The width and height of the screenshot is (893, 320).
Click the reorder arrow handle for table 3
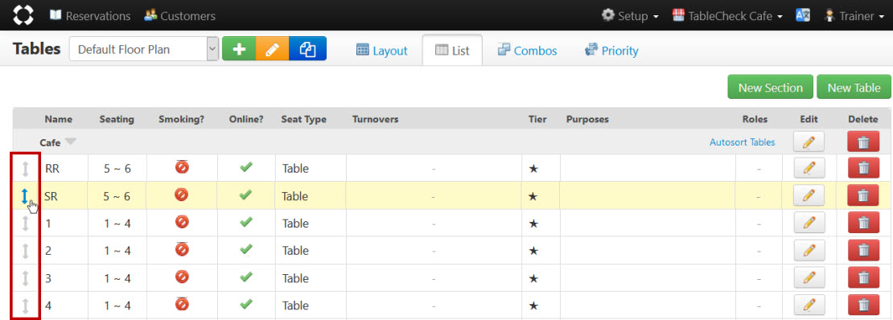coord(25,278)
